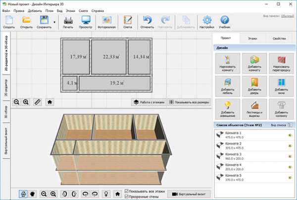
Task: Click the Нарисовать комнату button
Action: [228, 63]
